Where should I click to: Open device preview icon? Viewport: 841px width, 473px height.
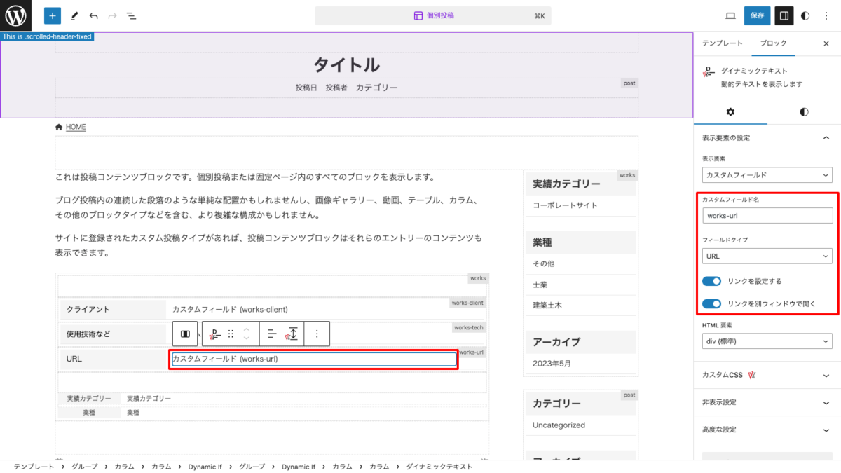tap(730, 15)
